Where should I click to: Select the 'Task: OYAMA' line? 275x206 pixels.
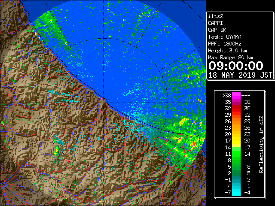[225, 37]
